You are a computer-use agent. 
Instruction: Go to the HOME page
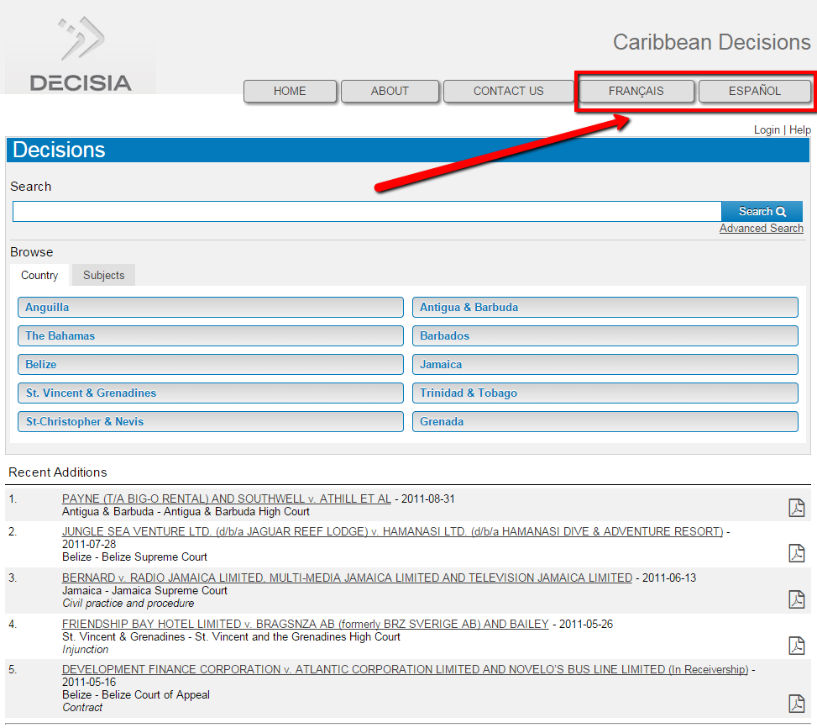pyautogui.click(x=290, y=92)
